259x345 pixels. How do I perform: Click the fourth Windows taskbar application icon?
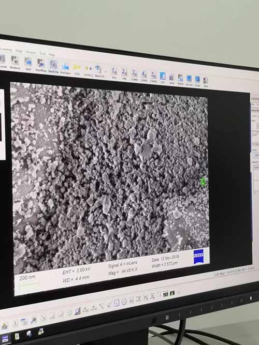[x=40, y=332]
